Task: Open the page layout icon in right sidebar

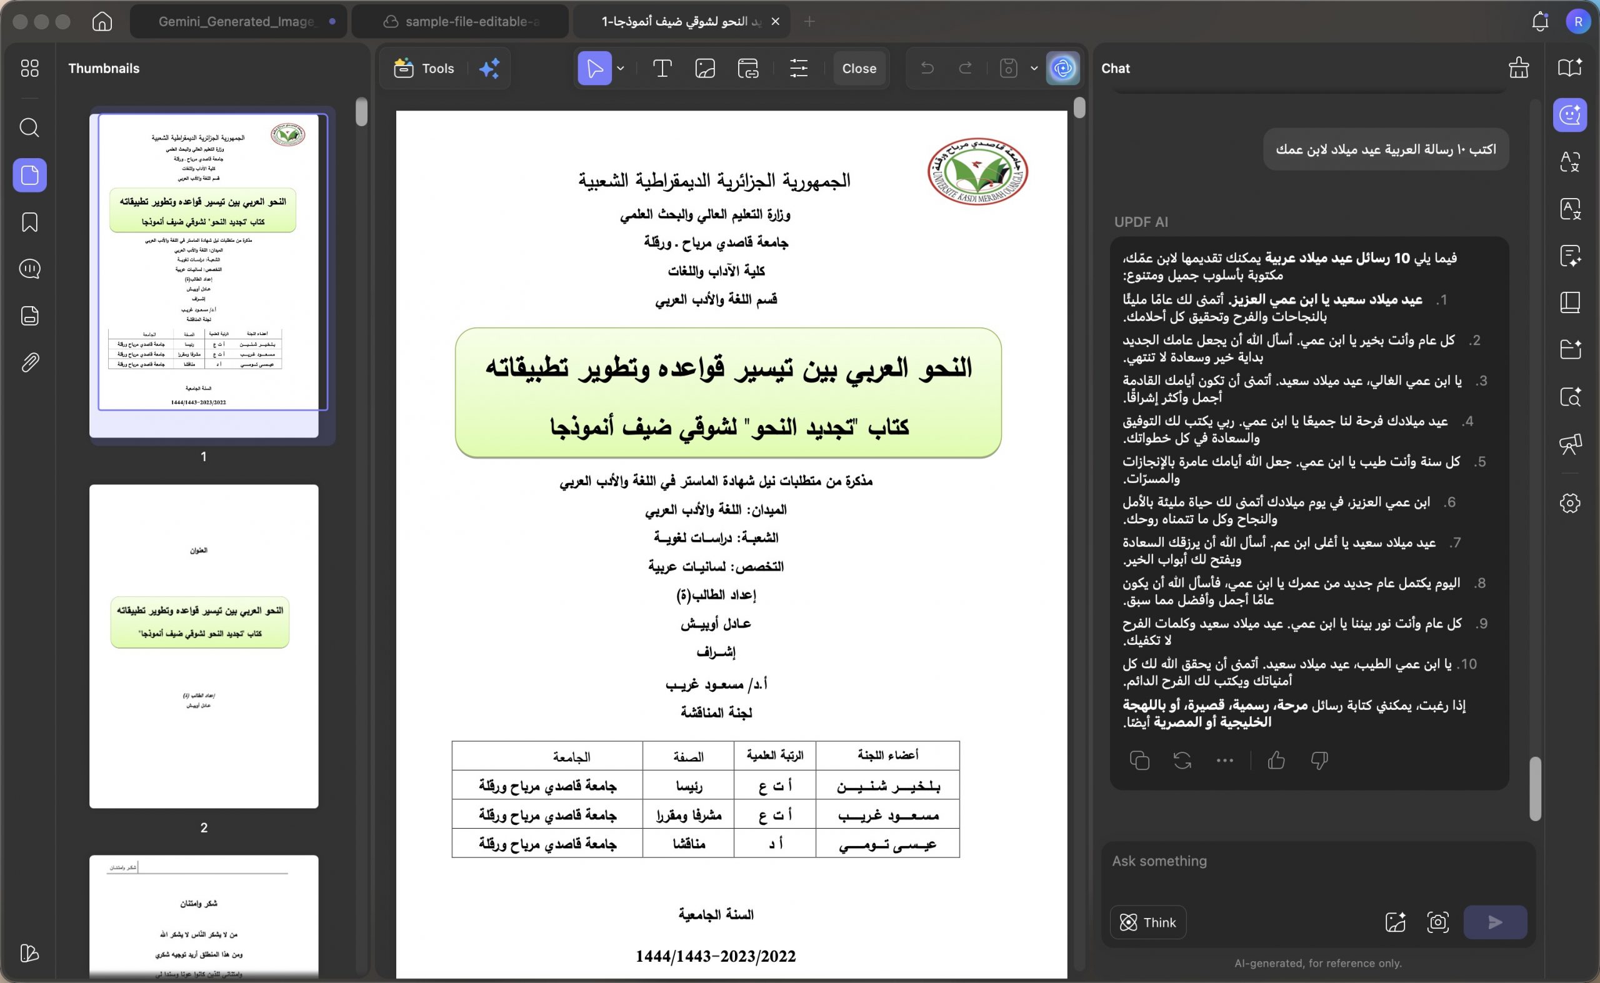Action: (x=1570, y=303)
